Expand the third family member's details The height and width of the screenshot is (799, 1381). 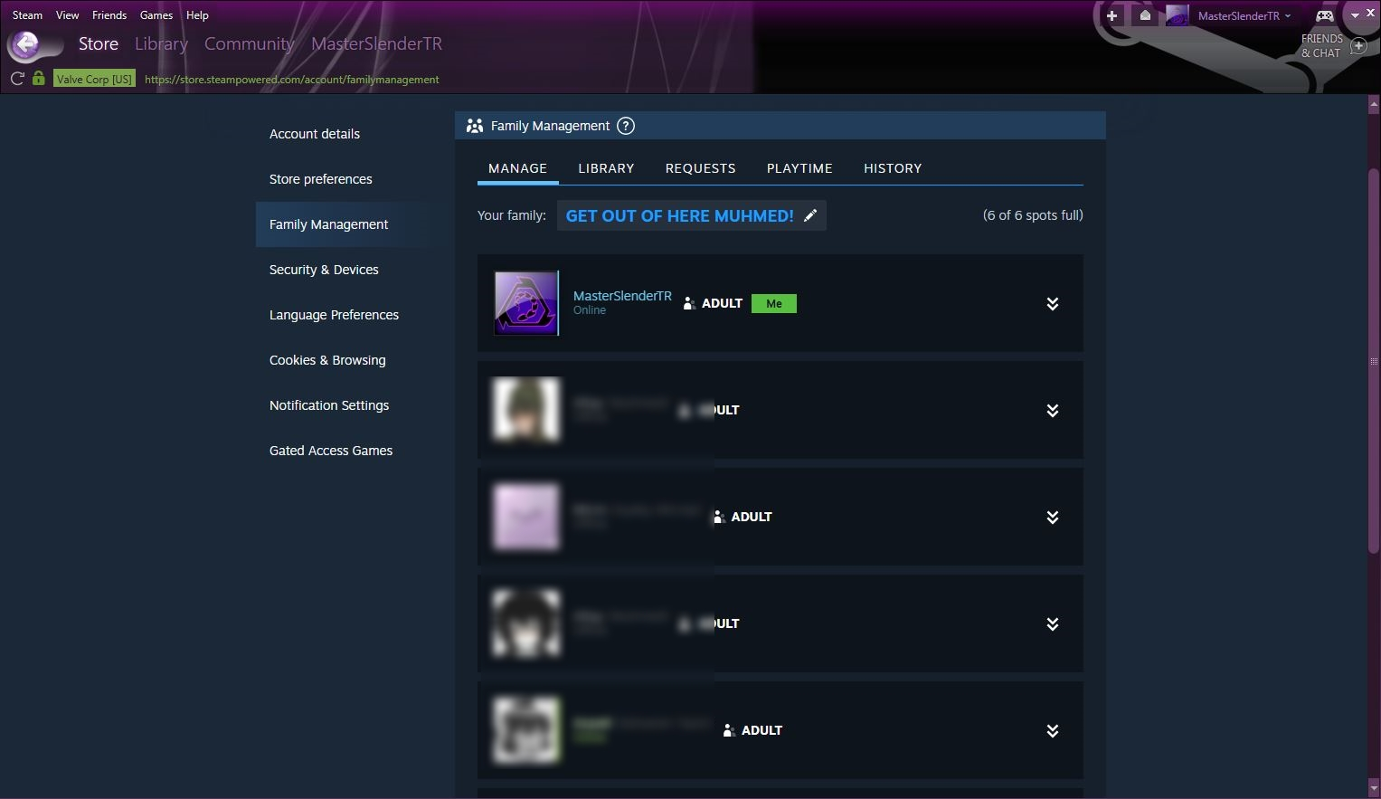point(1053,518)
